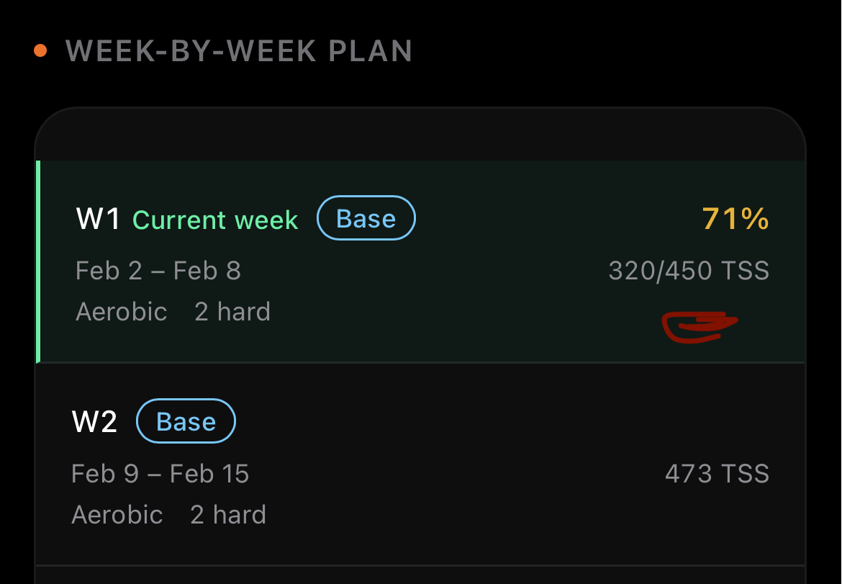Click the orange dot beside Week-by-Week Plan
The height and width of the screenshot is (584, 842).
pyautogui.click(x=40, y=51)
